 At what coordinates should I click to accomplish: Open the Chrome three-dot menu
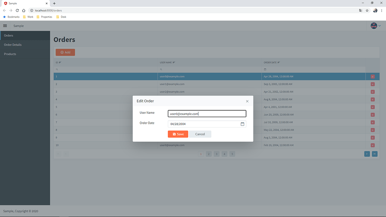tap(382, 10)
